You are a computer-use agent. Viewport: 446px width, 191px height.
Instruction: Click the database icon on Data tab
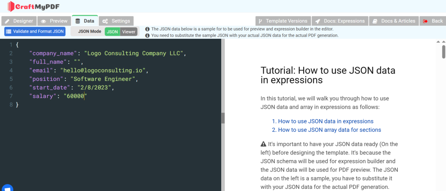coord(78,21)
